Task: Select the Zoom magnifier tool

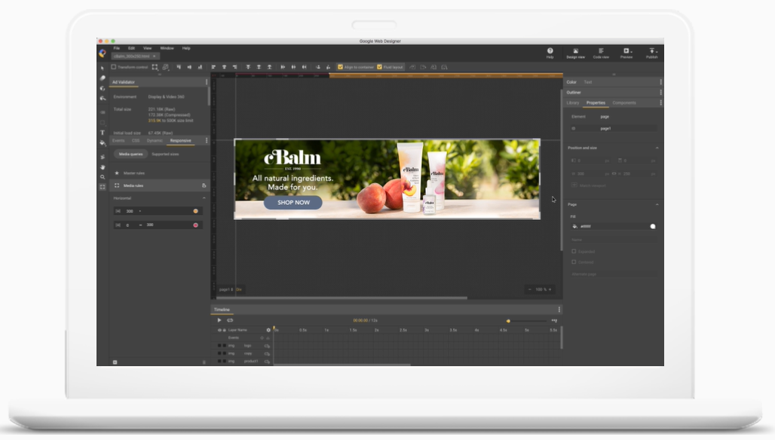Action: 103,177
